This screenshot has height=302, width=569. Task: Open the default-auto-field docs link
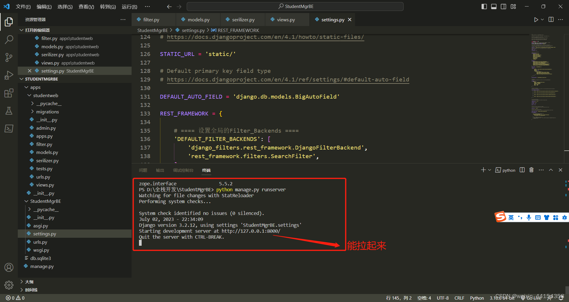pyautogui.click(x=288, y=80)
